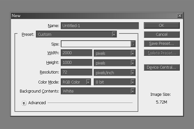Screen dimensions: 194x129
Task: Click the Name text field
Action: pyautogui.click(x=100, y=25)
